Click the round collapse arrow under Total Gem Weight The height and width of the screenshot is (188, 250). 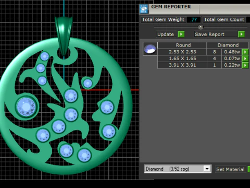[201, 27]
